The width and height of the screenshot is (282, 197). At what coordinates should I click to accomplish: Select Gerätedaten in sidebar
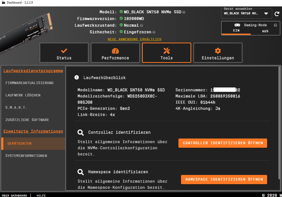pos(33,144)
